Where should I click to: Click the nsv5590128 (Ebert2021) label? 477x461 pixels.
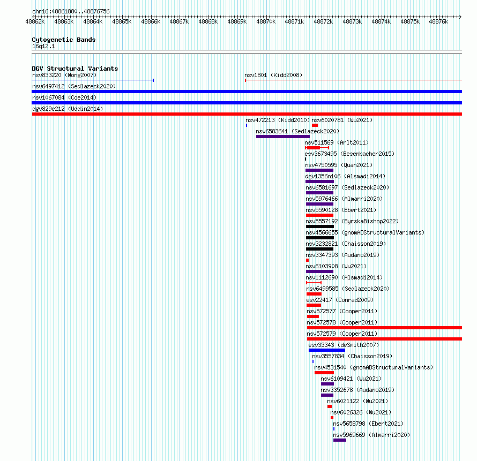pyautogui.click(x=341, y=210)
